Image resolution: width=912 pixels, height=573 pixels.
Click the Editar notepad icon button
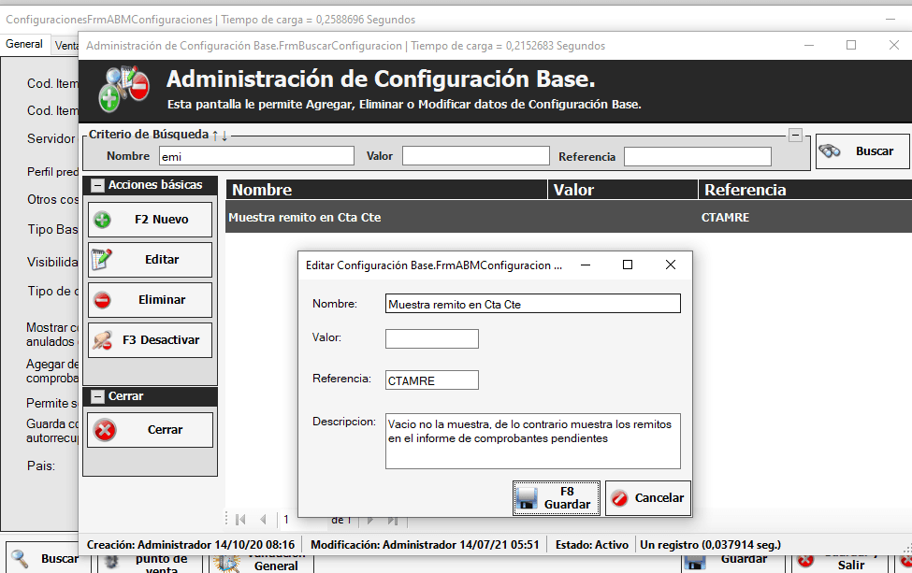[x=150, y=260]
